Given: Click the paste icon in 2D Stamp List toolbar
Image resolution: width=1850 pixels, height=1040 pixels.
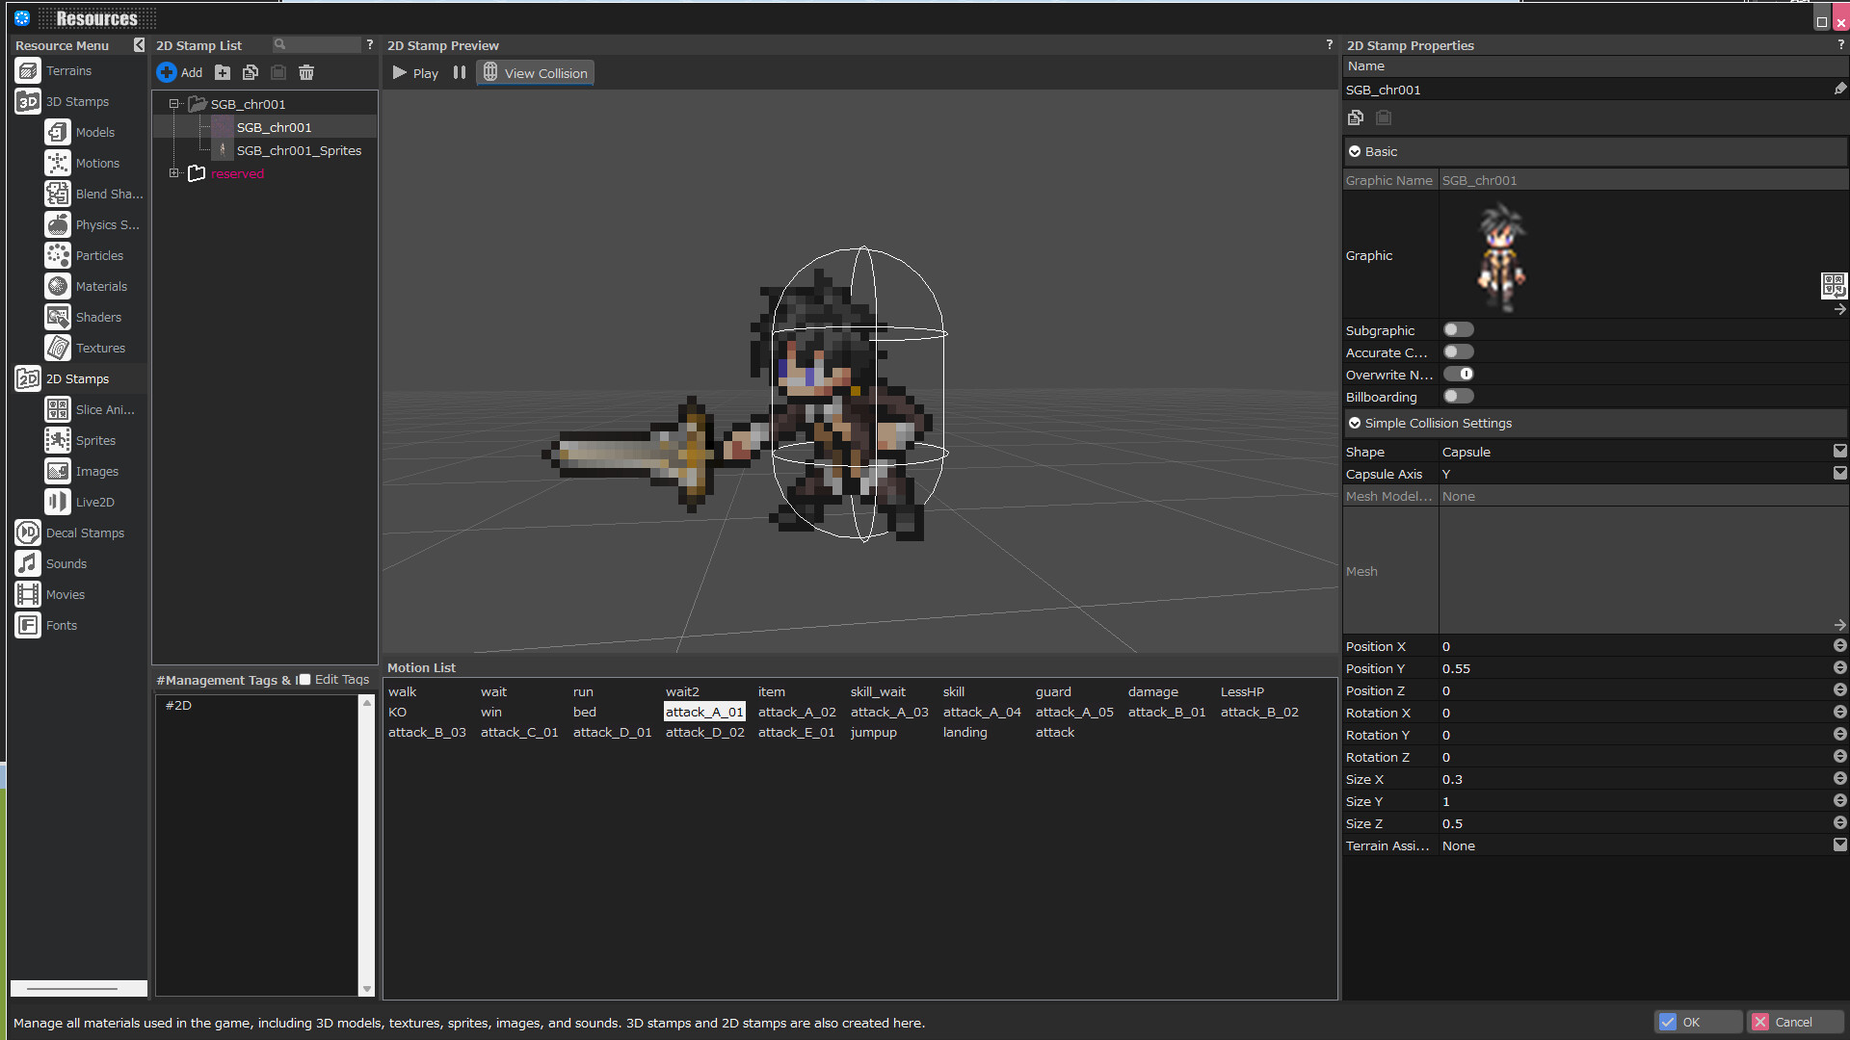Looking at the screenshot, I should click(x=278, y=72).
